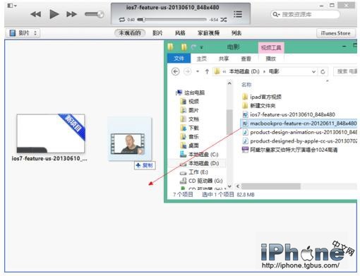The height and width of the screenshot is (276, 360).
Task: Click the up-one-level arrow in Explorer
Action: click(207, 71)
